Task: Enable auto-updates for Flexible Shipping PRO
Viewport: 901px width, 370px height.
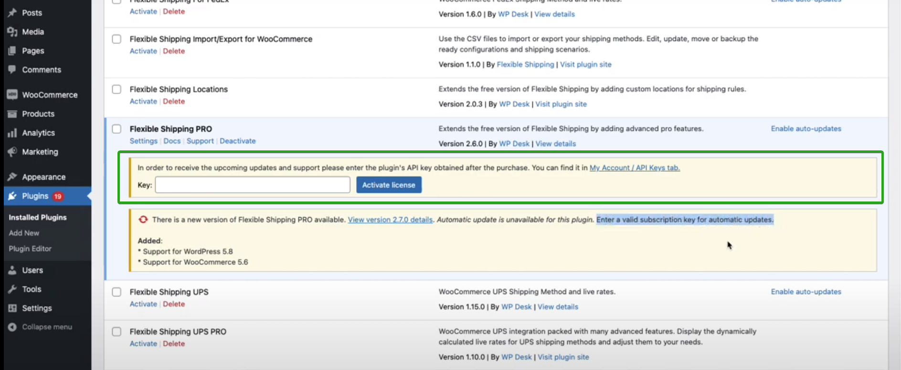Action: [806, 129]
